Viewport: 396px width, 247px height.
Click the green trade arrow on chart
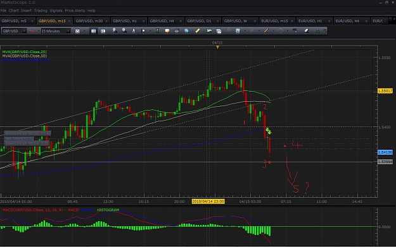pos(269,131)
